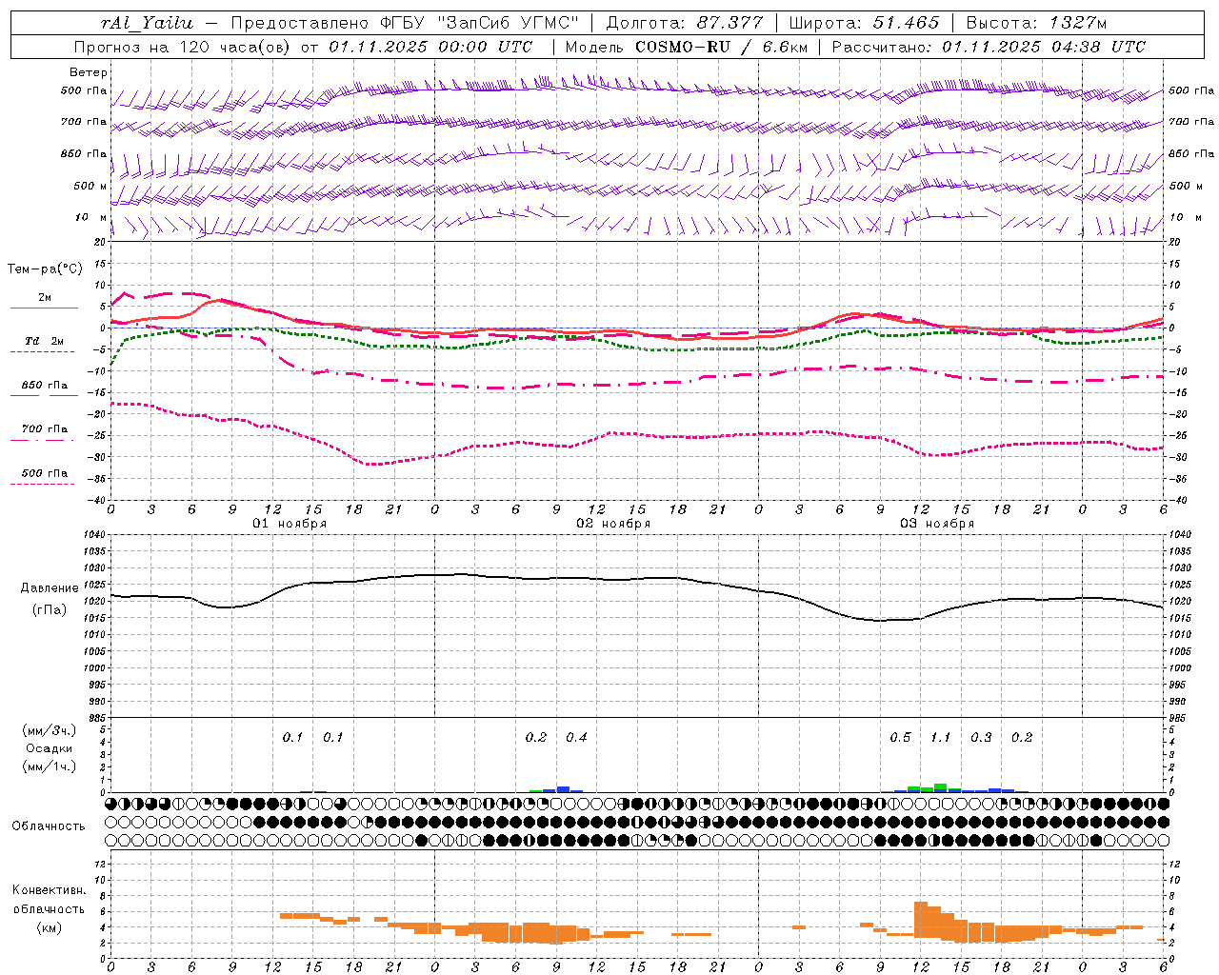Click the (гПа) pressure unit label
Screen dimensions: 1219x975
[x=50, y=610]
